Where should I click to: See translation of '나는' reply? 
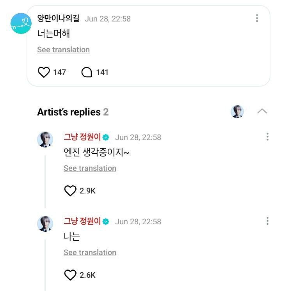coord(90,252)
